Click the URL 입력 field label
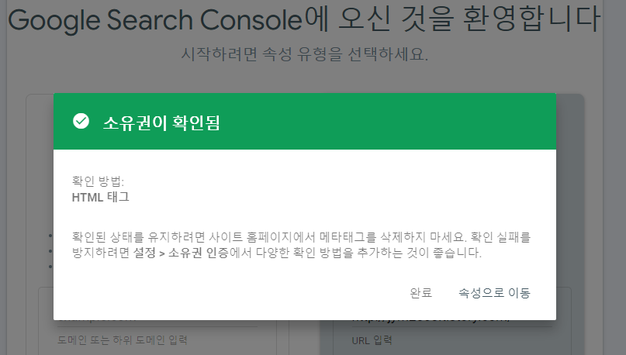Screen dimensions: 626x355 [x=372, y=340]
